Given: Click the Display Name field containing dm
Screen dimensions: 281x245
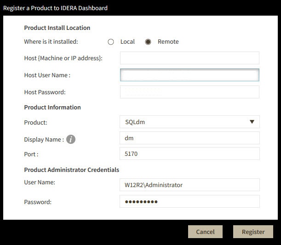Looking at the screenshot, I should pos(189,137).
